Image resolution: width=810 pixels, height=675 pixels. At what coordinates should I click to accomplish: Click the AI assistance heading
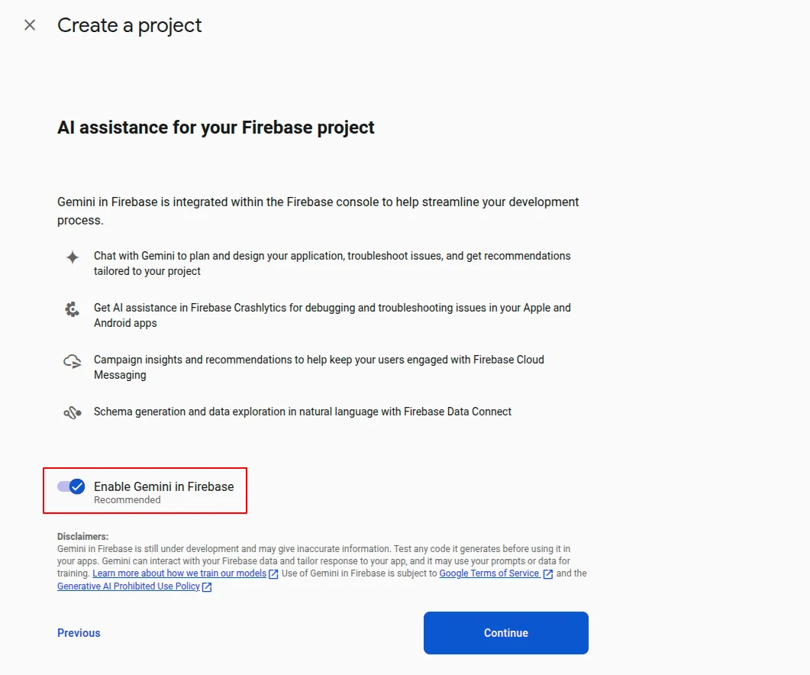[216, 127]
